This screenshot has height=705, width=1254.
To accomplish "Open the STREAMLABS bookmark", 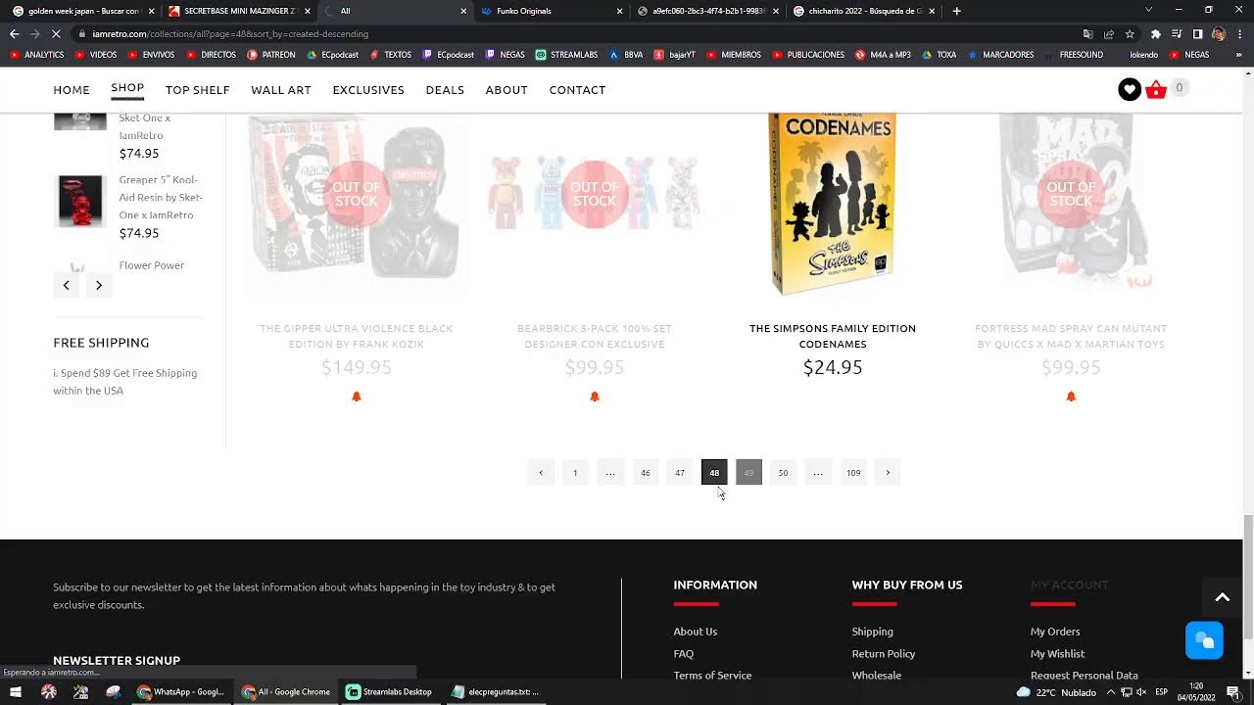I will 566,55.
